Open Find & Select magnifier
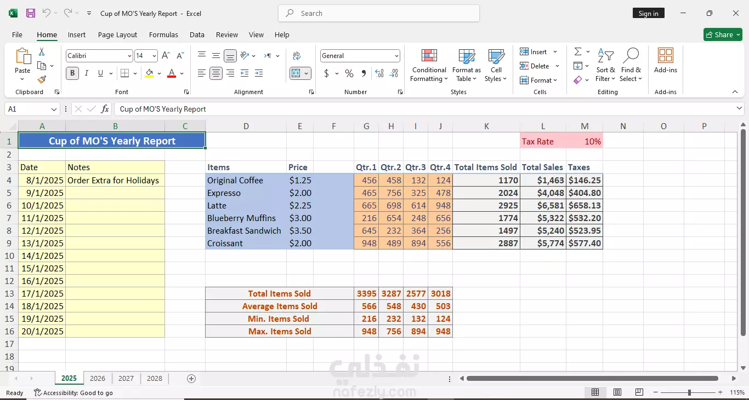Viewport: 749px width, 400px height. (x=631, y=65)
